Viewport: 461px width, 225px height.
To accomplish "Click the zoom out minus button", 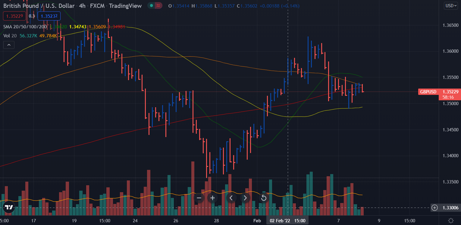I will [199, 198].
